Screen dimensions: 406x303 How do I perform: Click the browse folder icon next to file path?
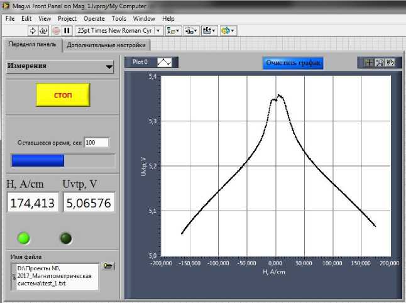pyautogui.click(x=108, y=267)
